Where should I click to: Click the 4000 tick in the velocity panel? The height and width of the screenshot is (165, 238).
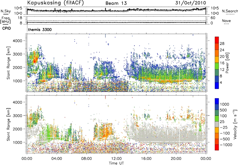coord(17,102)
